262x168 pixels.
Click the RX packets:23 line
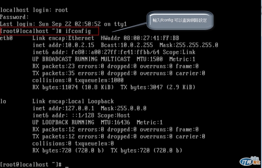[116, 66]
